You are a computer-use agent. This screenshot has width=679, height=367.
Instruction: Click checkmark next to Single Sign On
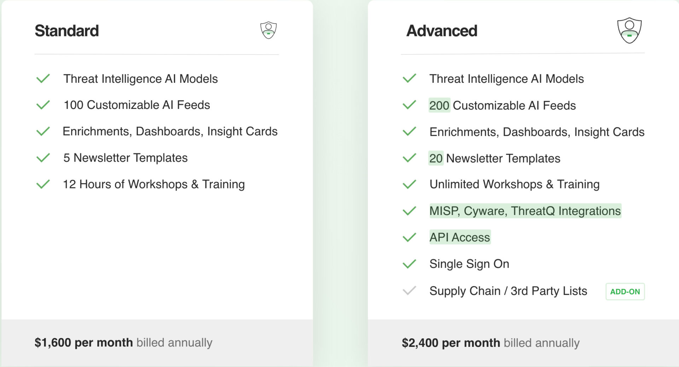410,264
